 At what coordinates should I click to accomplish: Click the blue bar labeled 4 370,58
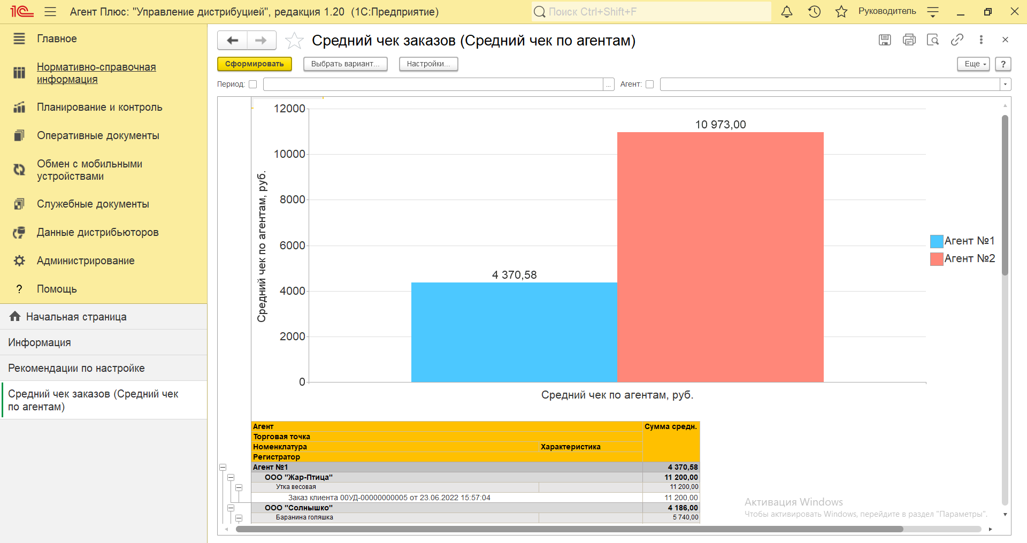point(514,332)
